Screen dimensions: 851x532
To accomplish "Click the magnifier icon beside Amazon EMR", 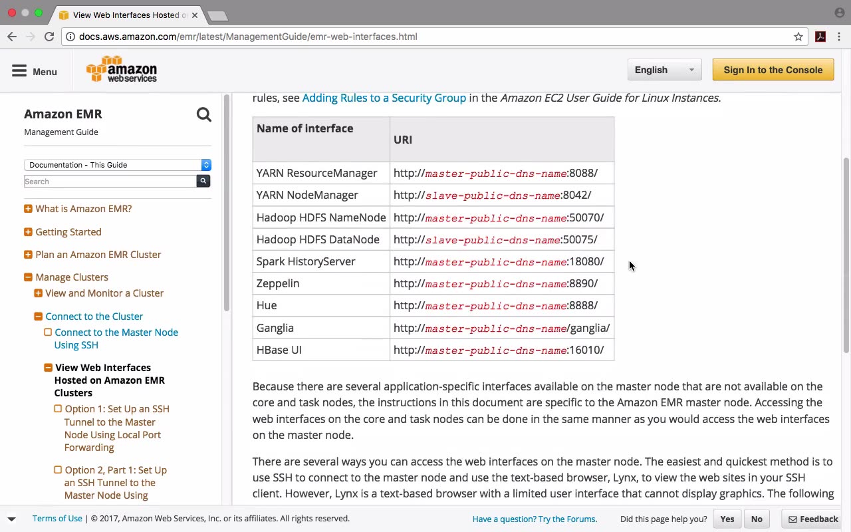I will (204, 115).
